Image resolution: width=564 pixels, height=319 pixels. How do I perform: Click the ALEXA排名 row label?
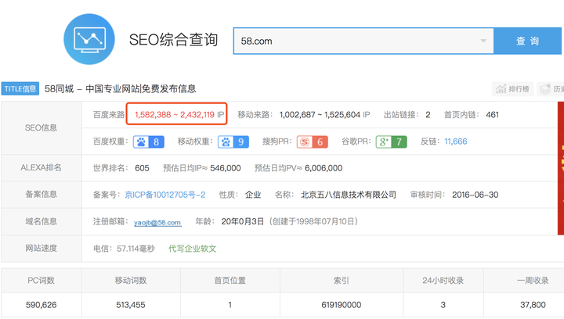click(41, 167)
